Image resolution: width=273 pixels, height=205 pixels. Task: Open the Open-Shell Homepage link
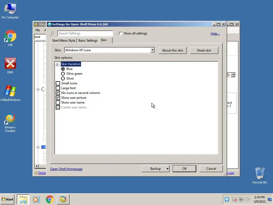pos(66,169)
